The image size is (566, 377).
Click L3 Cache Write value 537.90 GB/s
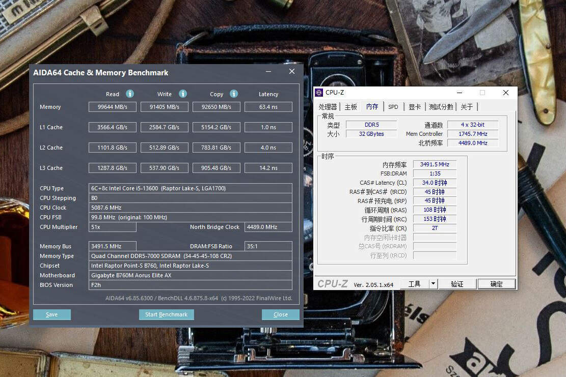point(164,167)
